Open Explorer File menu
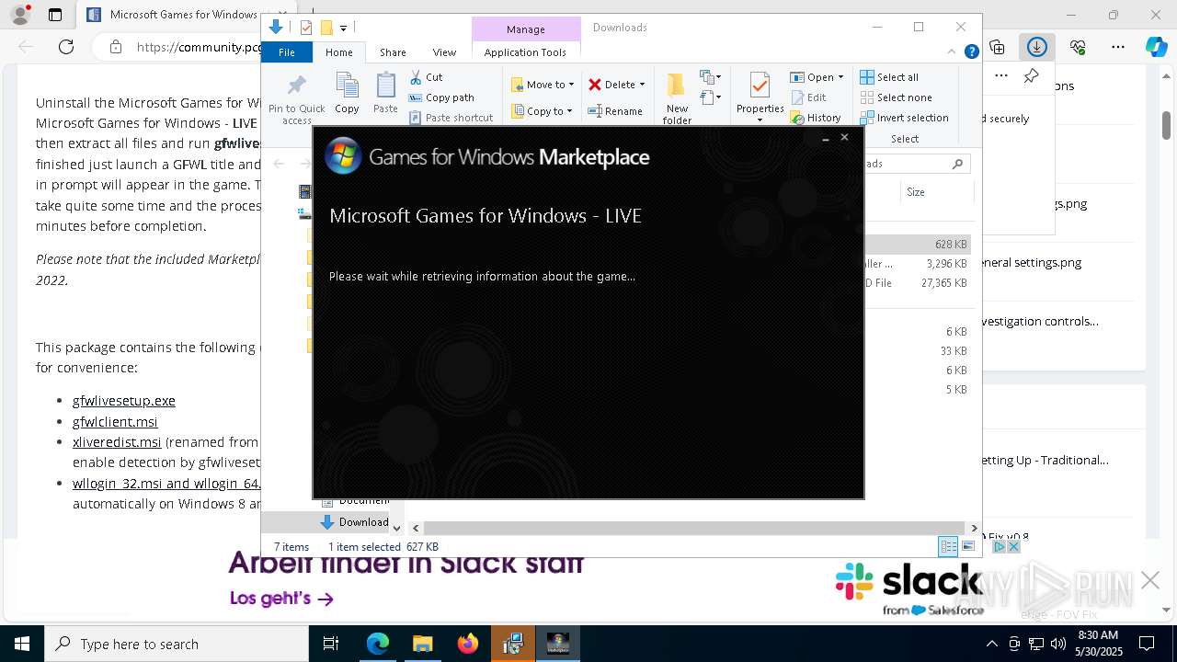 point(287,52)
